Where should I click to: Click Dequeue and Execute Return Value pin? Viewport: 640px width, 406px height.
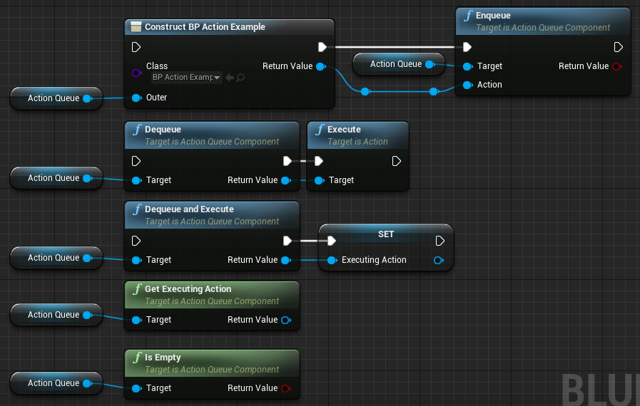(x=286, y=260)
